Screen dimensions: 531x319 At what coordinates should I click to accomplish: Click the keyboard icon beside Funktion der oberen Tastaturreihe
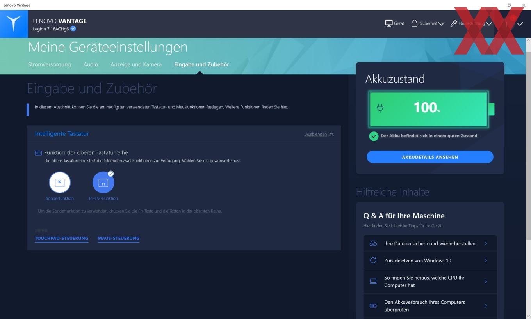38,153
